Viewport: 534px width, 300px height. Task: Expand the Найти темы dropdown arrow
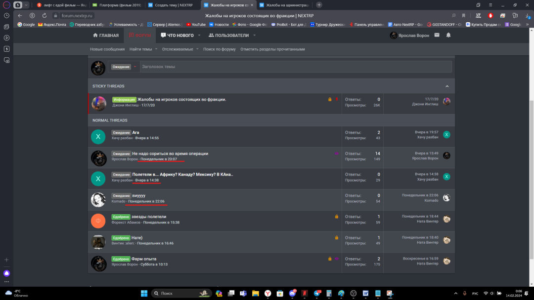click(156, 49)
